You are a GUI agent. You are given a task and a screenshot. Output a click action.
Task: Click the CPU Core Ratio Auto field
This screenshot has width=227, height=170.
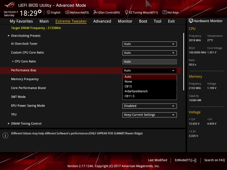[150, 61]
